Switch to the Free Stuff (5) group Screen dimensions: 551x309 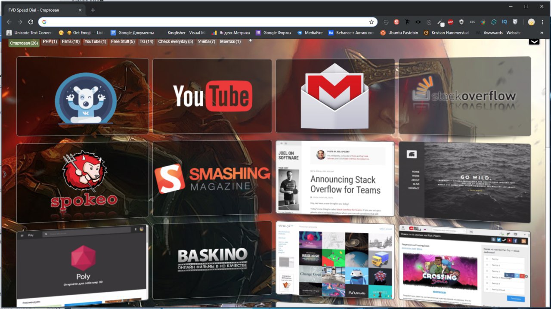[123, 42]
